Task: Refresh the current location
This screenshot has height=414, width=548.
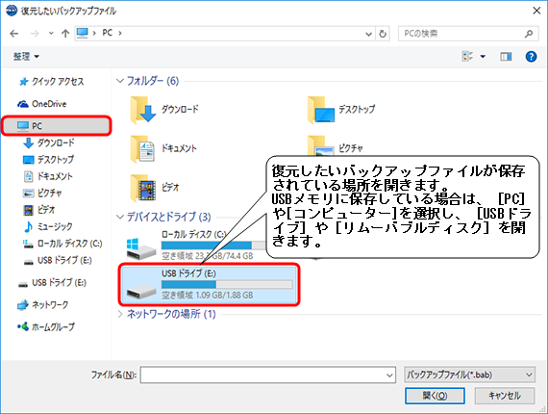Action: 383,34
